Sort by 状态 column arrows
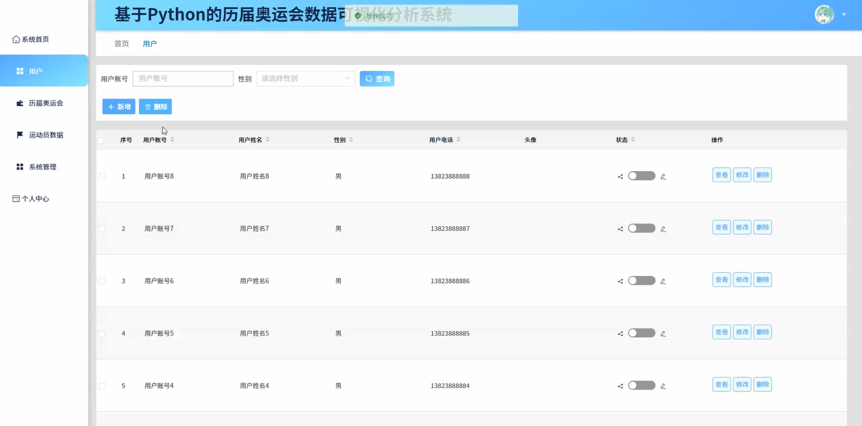This screenshot has height=426, width=862. [x=633, y=139]
